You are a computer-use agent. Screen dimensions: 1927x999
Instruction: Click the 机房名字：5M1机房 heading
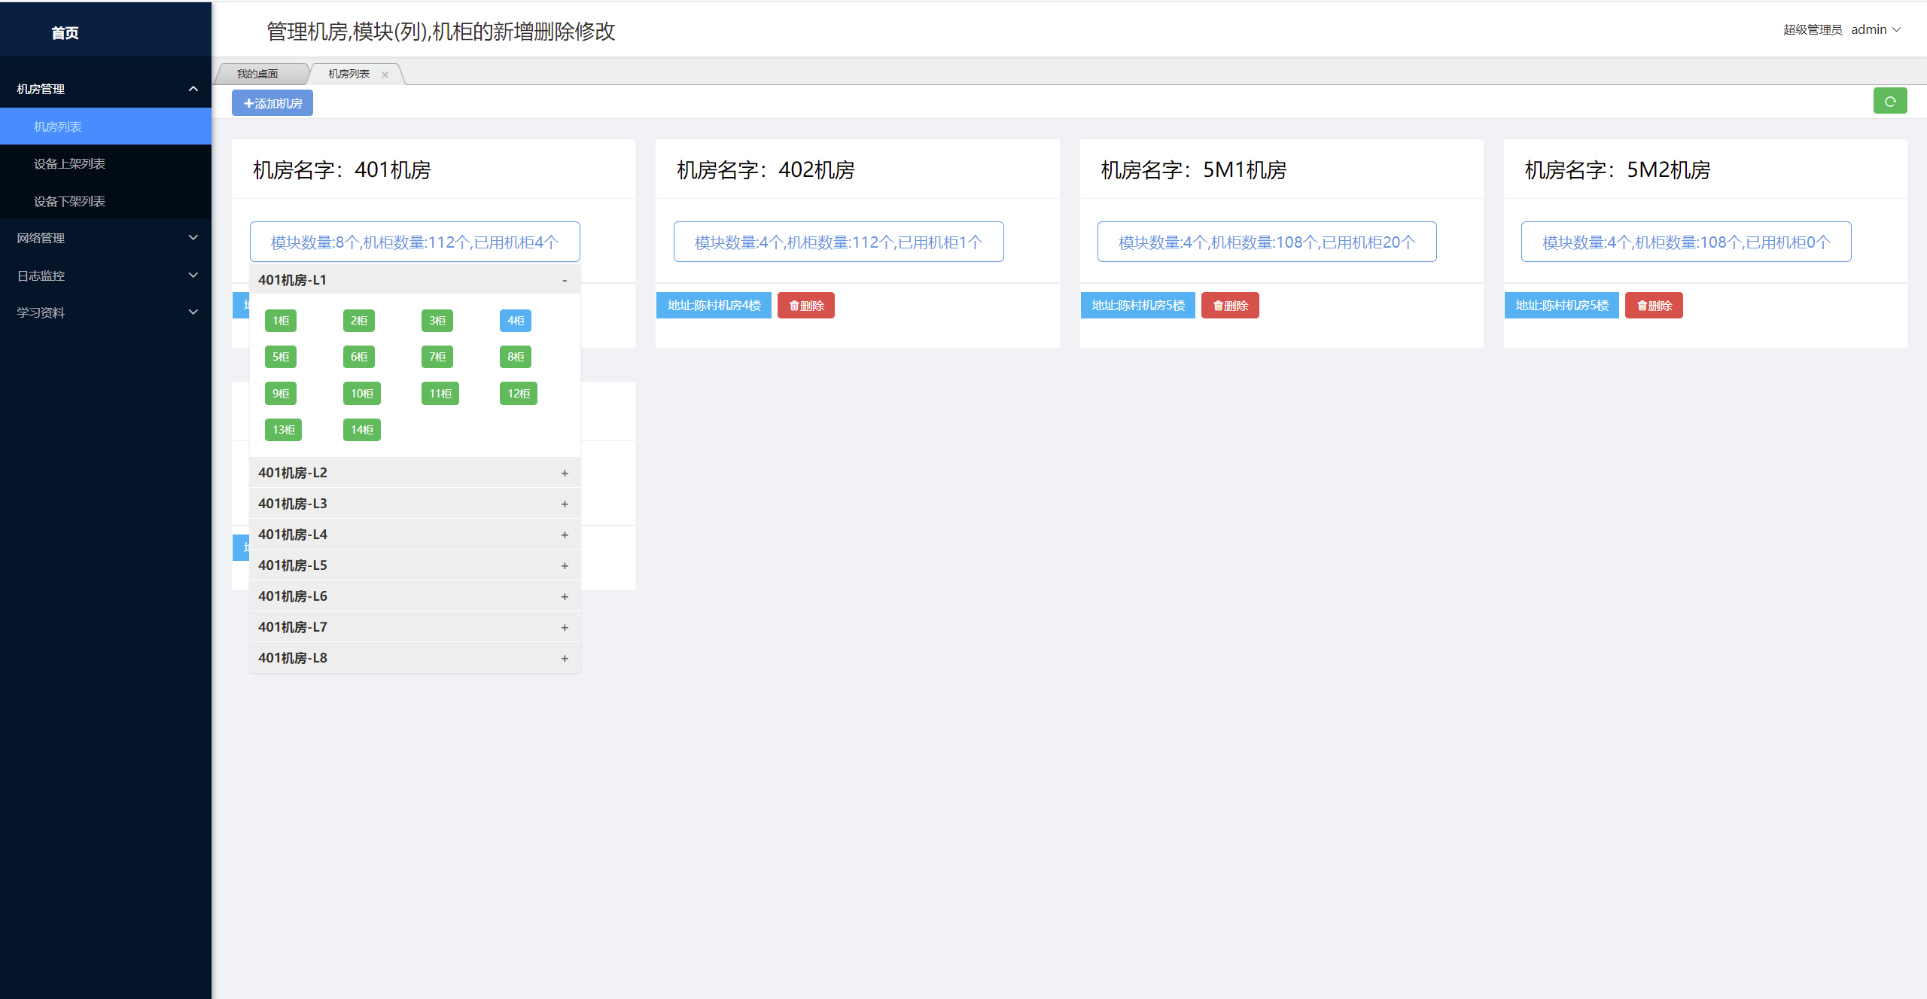(1193, 170)
